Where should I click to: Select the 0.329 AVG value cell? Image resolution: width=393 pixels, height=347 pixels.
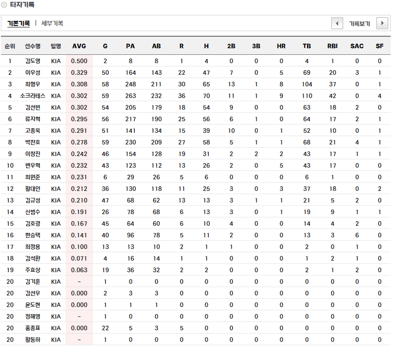click(79, 72)
